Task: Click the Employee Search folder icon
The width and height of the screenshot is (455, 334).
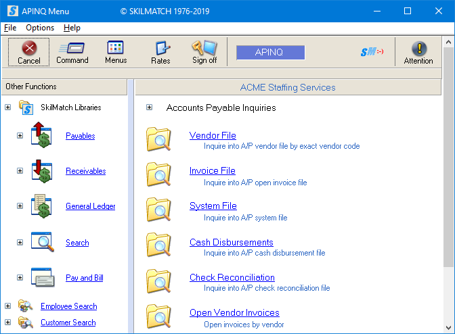Action: [26, 306]
